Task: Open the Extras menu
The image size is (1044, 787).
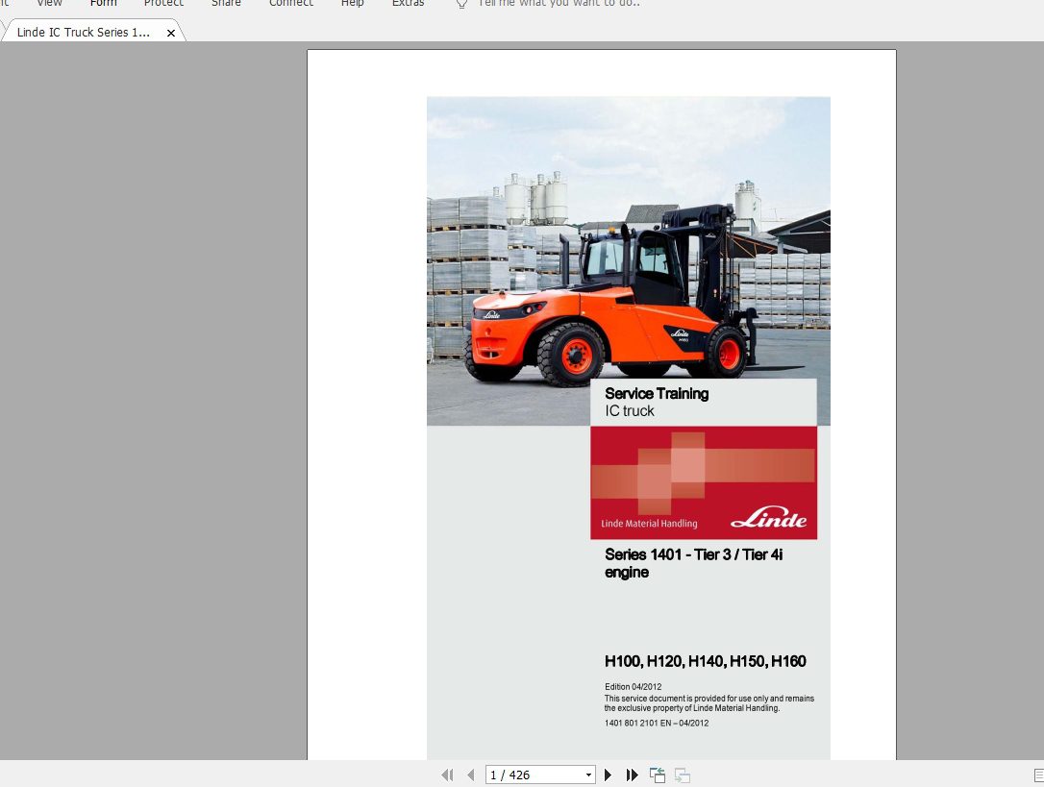Action: click(x=409, y=3)
